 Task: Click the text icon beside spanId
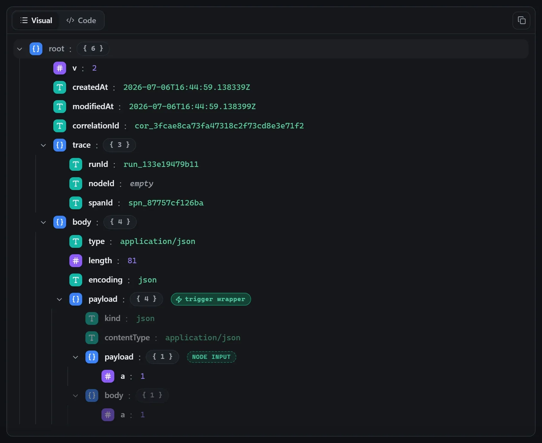click(76, 203)
